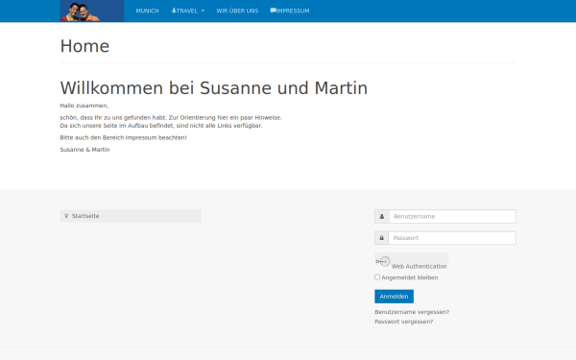Click the text 'Hallo zusammen,'
576x360 pixels.
click(x=84, y=106)
